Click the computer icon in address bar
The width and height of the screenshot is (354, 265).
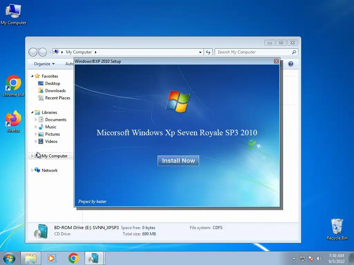pyautogui.click(x=56, y=52)
